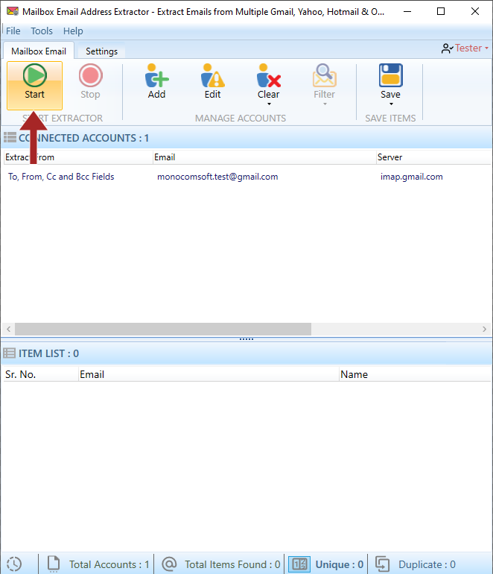Viewport: 493px width, 574px height.
Task: Click the item list Email column header
Action: (x=209, y=374)
